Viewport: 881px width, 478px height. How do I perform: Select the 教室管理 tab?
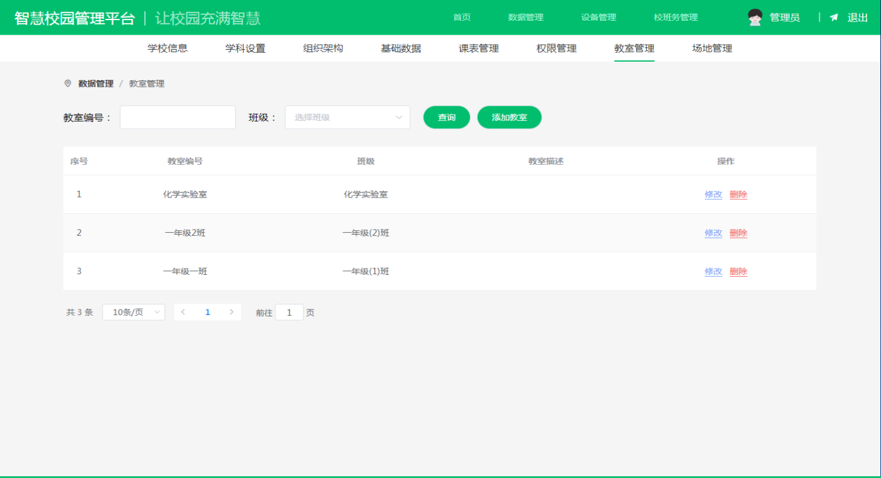pos(634,48)
